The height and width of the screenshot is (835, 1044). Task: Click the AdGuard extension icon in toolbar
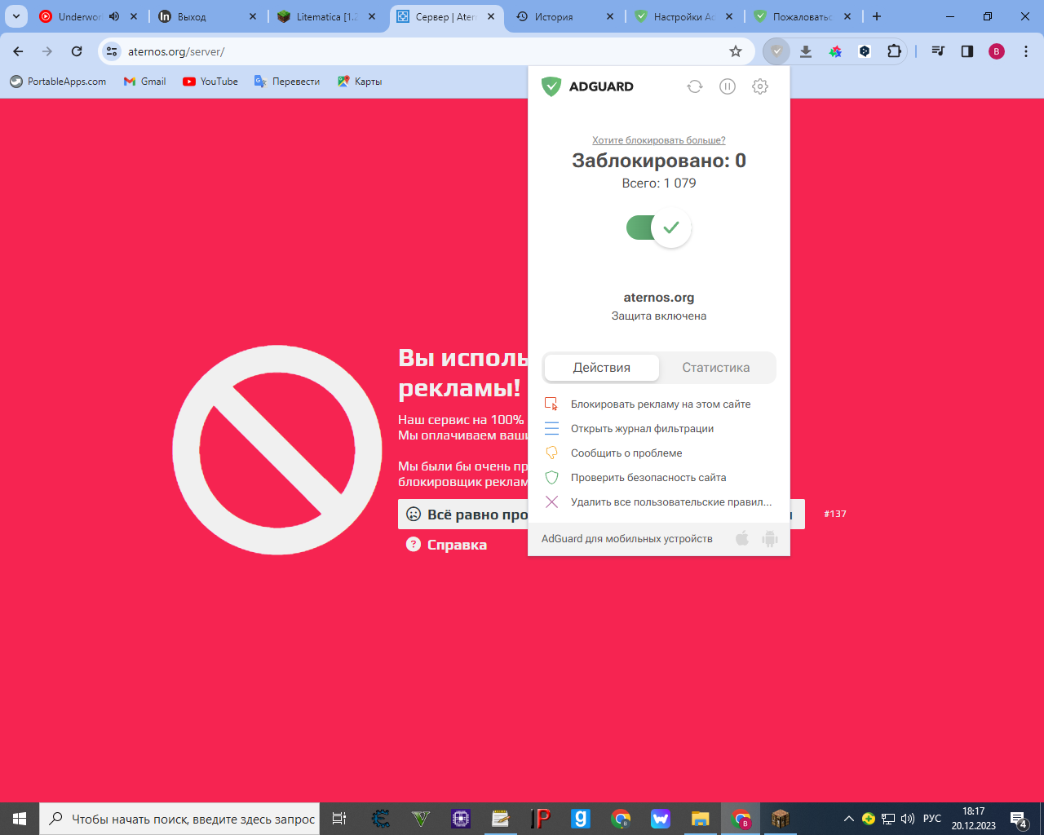(776, 51)
